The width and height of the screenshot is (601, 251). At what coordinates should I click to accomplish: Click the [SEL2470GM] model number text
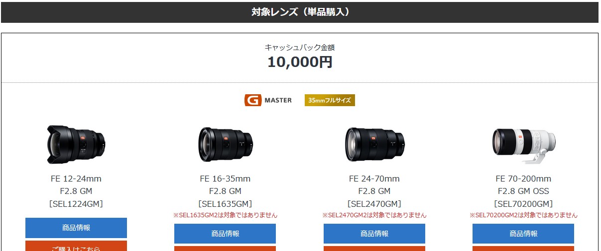click(374, 204)
